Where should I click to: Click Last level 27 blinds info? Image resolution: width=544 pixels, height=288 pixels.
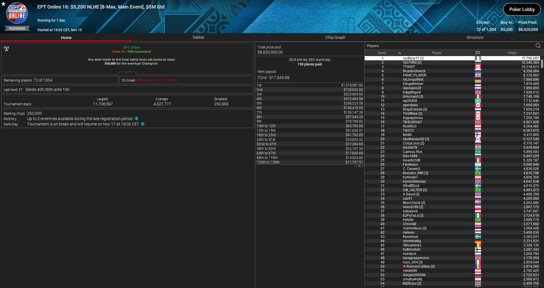(x=37, y=89)
